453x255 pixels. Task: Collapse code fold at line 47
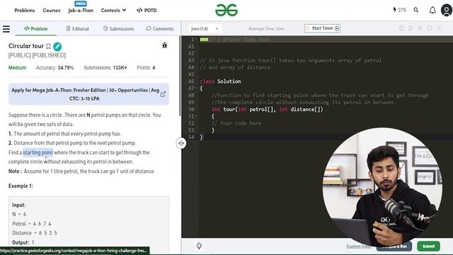pyautogui.click(x=197, y=89)
